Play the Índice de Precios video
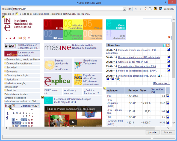 (x=73, y=122)
